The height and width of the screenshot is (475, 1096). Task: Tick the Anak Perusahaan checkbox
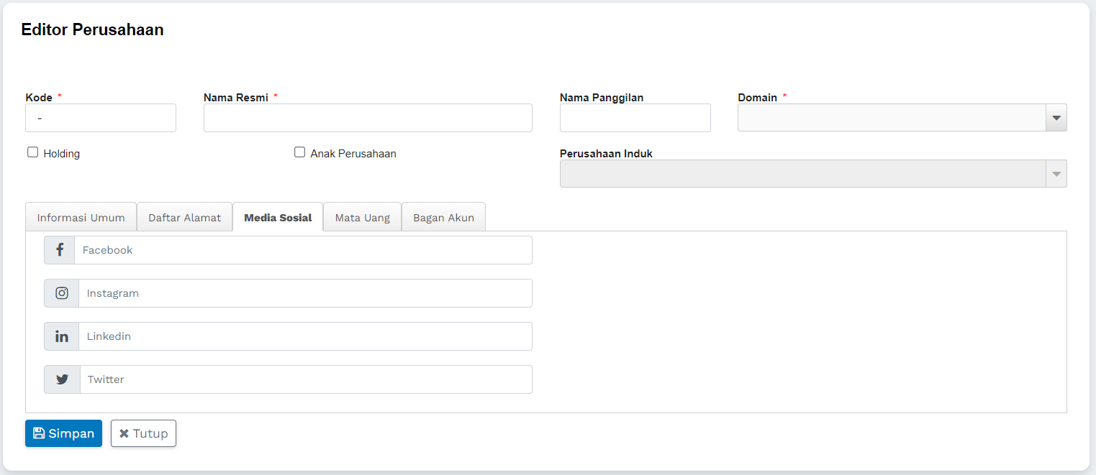point(300,152)
